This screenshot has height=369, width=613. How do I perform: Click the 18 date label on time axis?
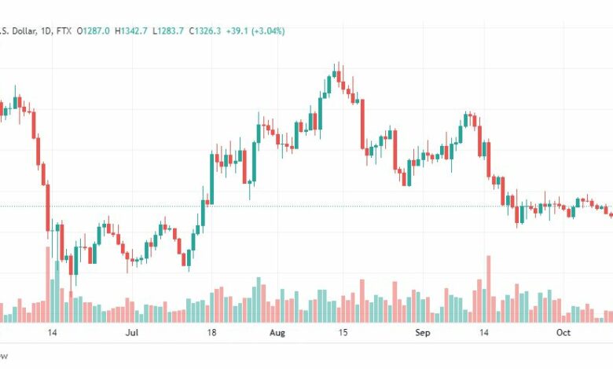211,333
